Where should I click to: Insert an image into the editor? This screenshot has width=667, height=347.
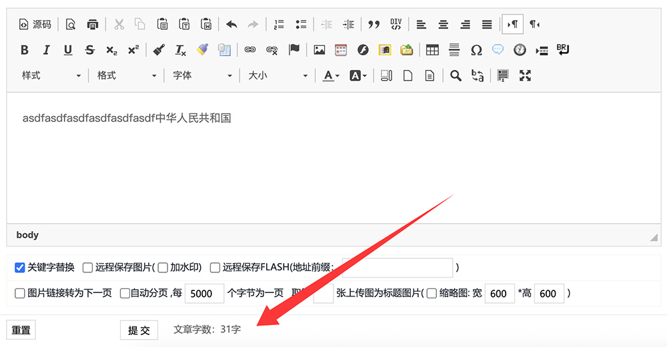(x=319, y=50)
